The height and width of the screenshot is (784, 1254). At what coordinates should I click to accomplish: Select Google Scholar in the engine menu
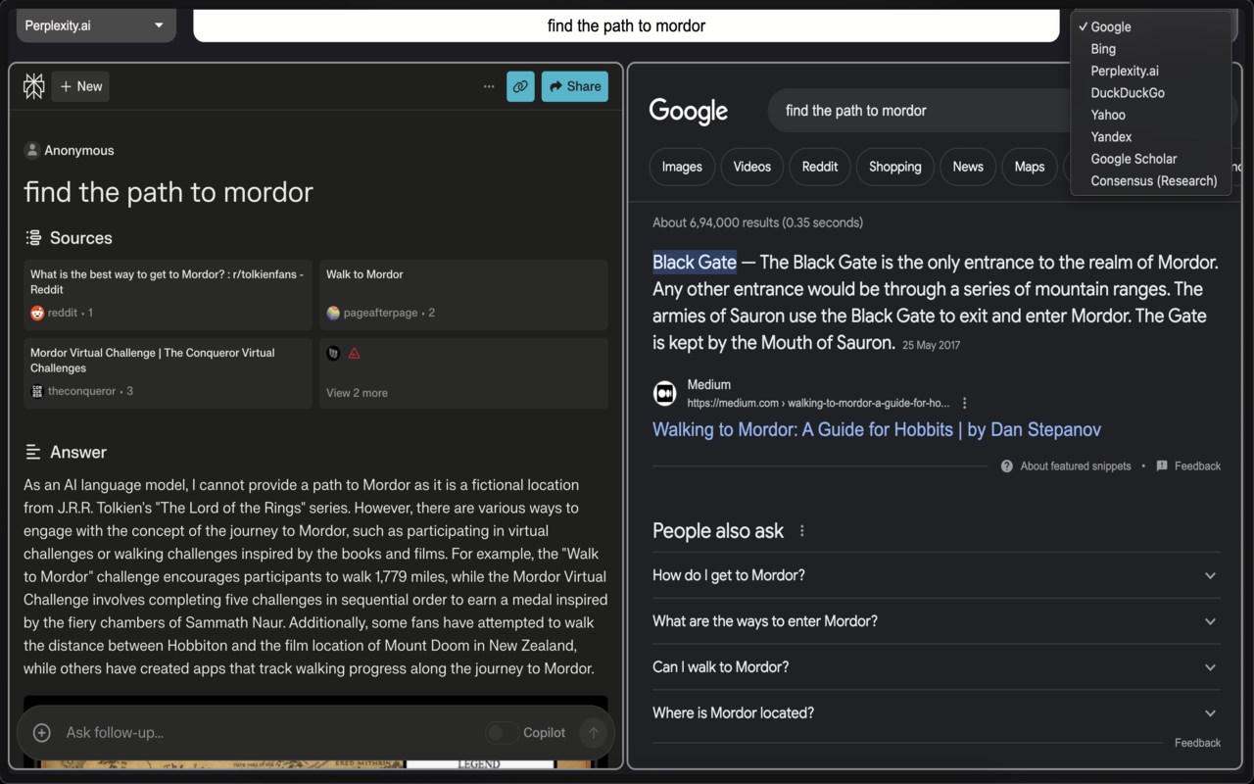tap(1151, 159)
